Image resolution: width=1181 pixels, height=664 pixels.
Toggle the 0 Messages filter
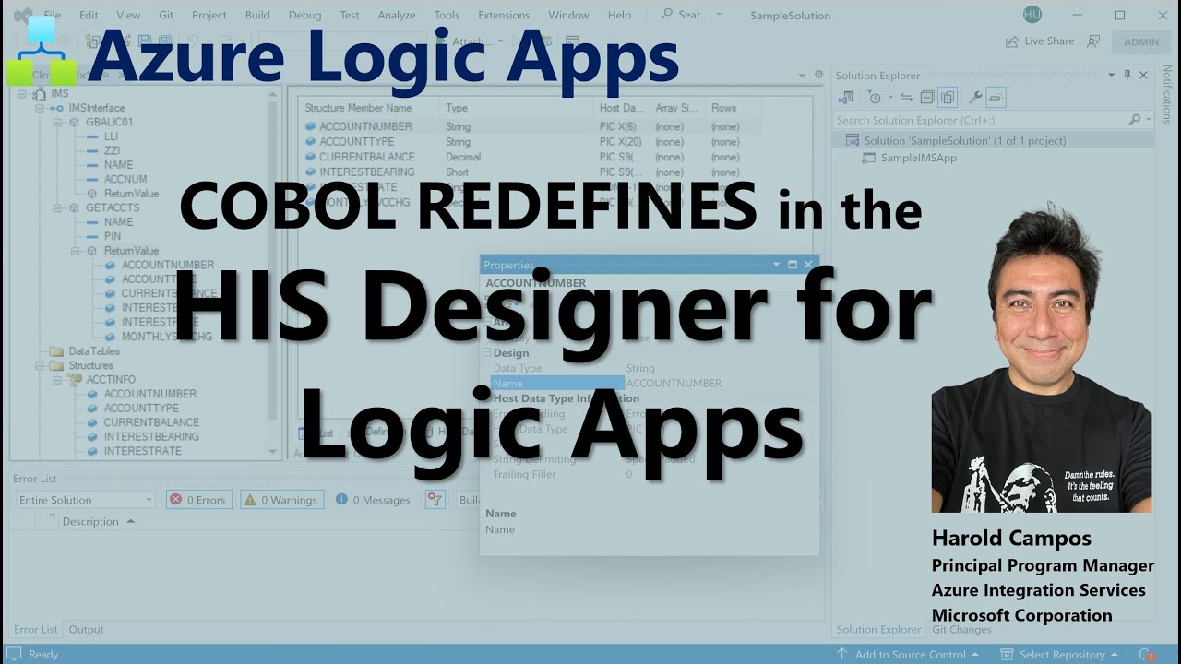coord(374,500)
